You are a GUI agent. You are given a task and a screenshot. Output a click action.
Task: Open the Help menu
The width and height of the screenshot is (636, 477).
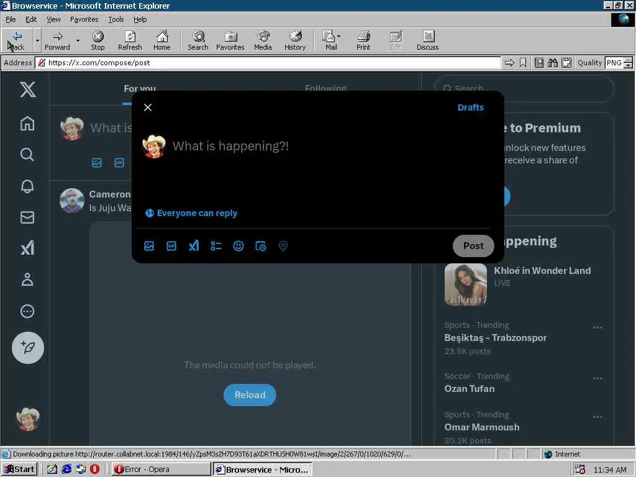[x=140, y=19]
